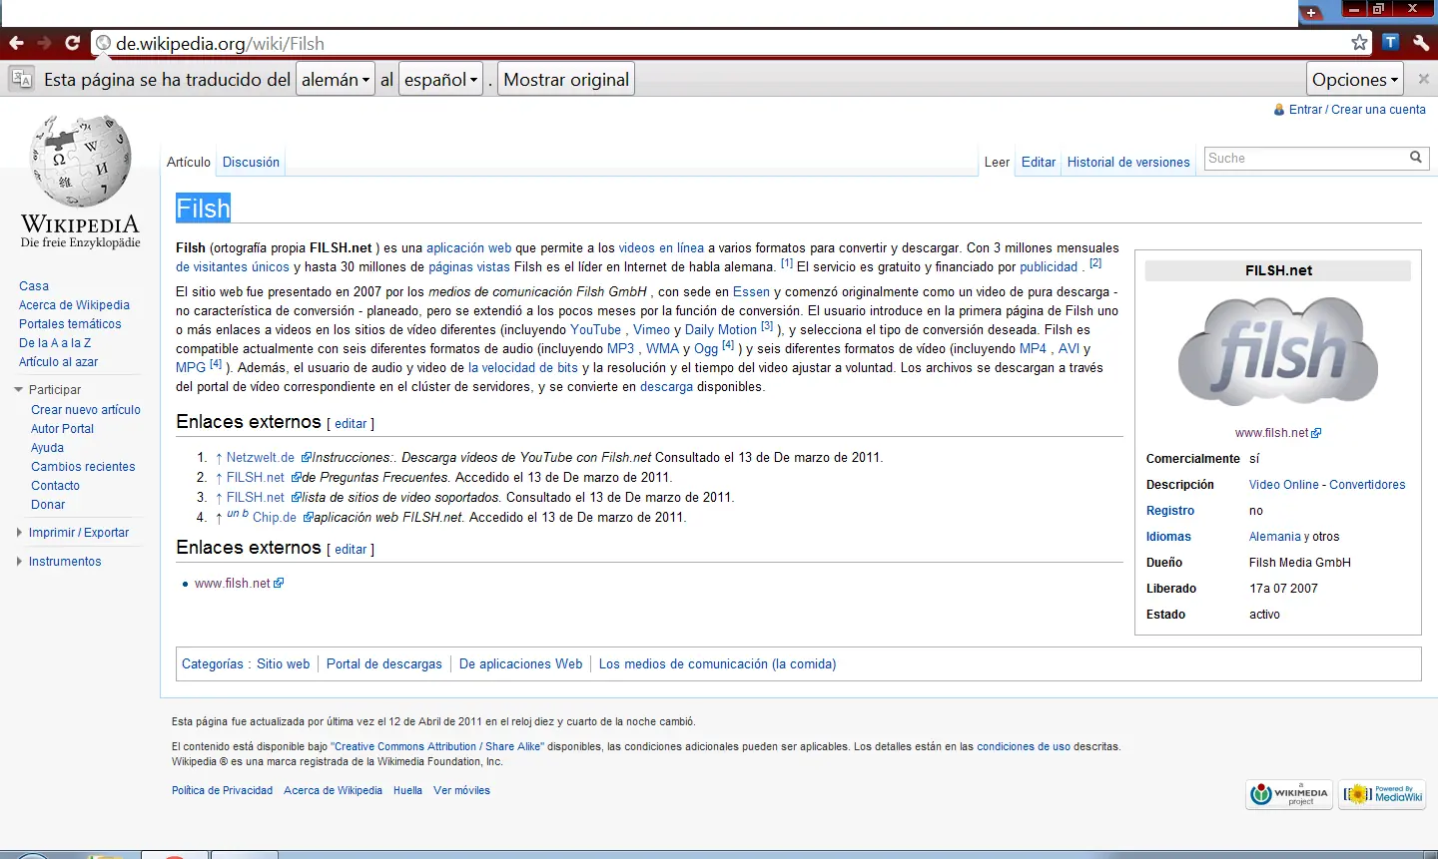Open the Sitio web category link

284,664
